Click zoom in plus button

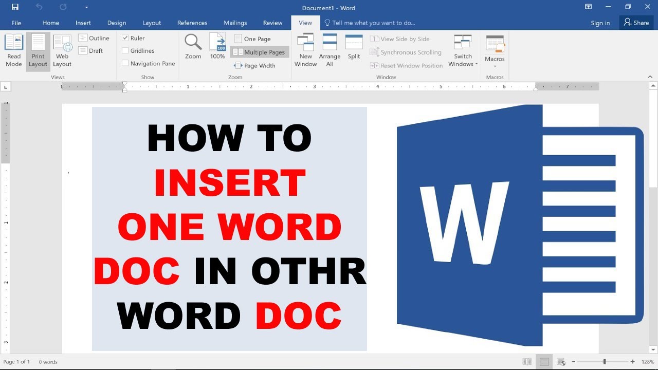click(x=632, y=362)
